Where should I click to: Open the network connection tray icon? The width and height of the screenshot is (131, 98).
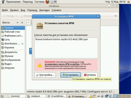tap(107, 96)
